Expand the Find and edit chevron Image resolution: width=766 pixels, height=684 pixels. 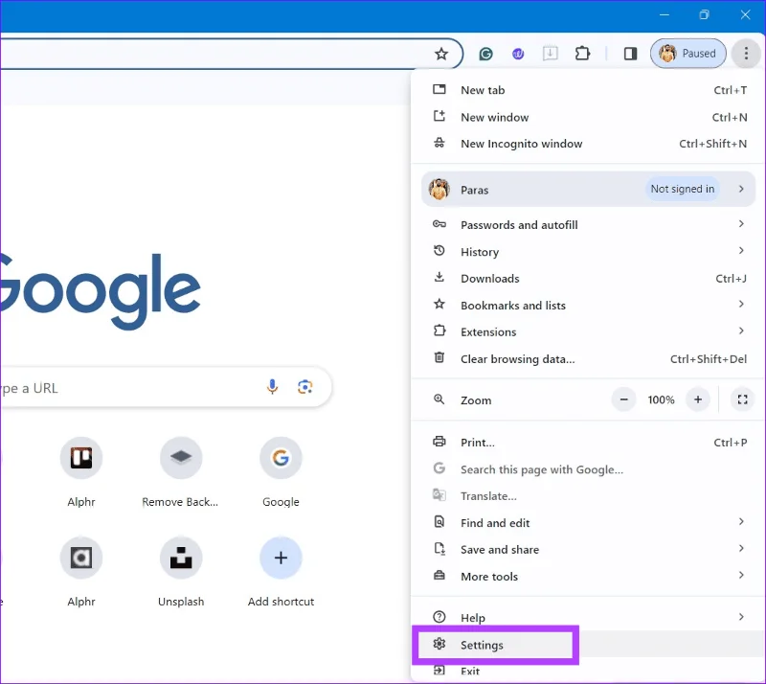coord(741,522)
